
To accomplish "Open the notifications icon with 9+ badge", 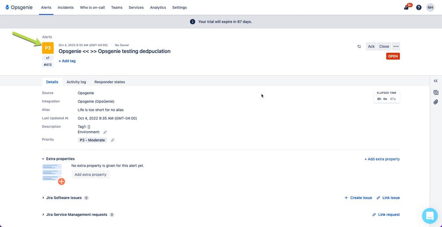I will 407,8.
